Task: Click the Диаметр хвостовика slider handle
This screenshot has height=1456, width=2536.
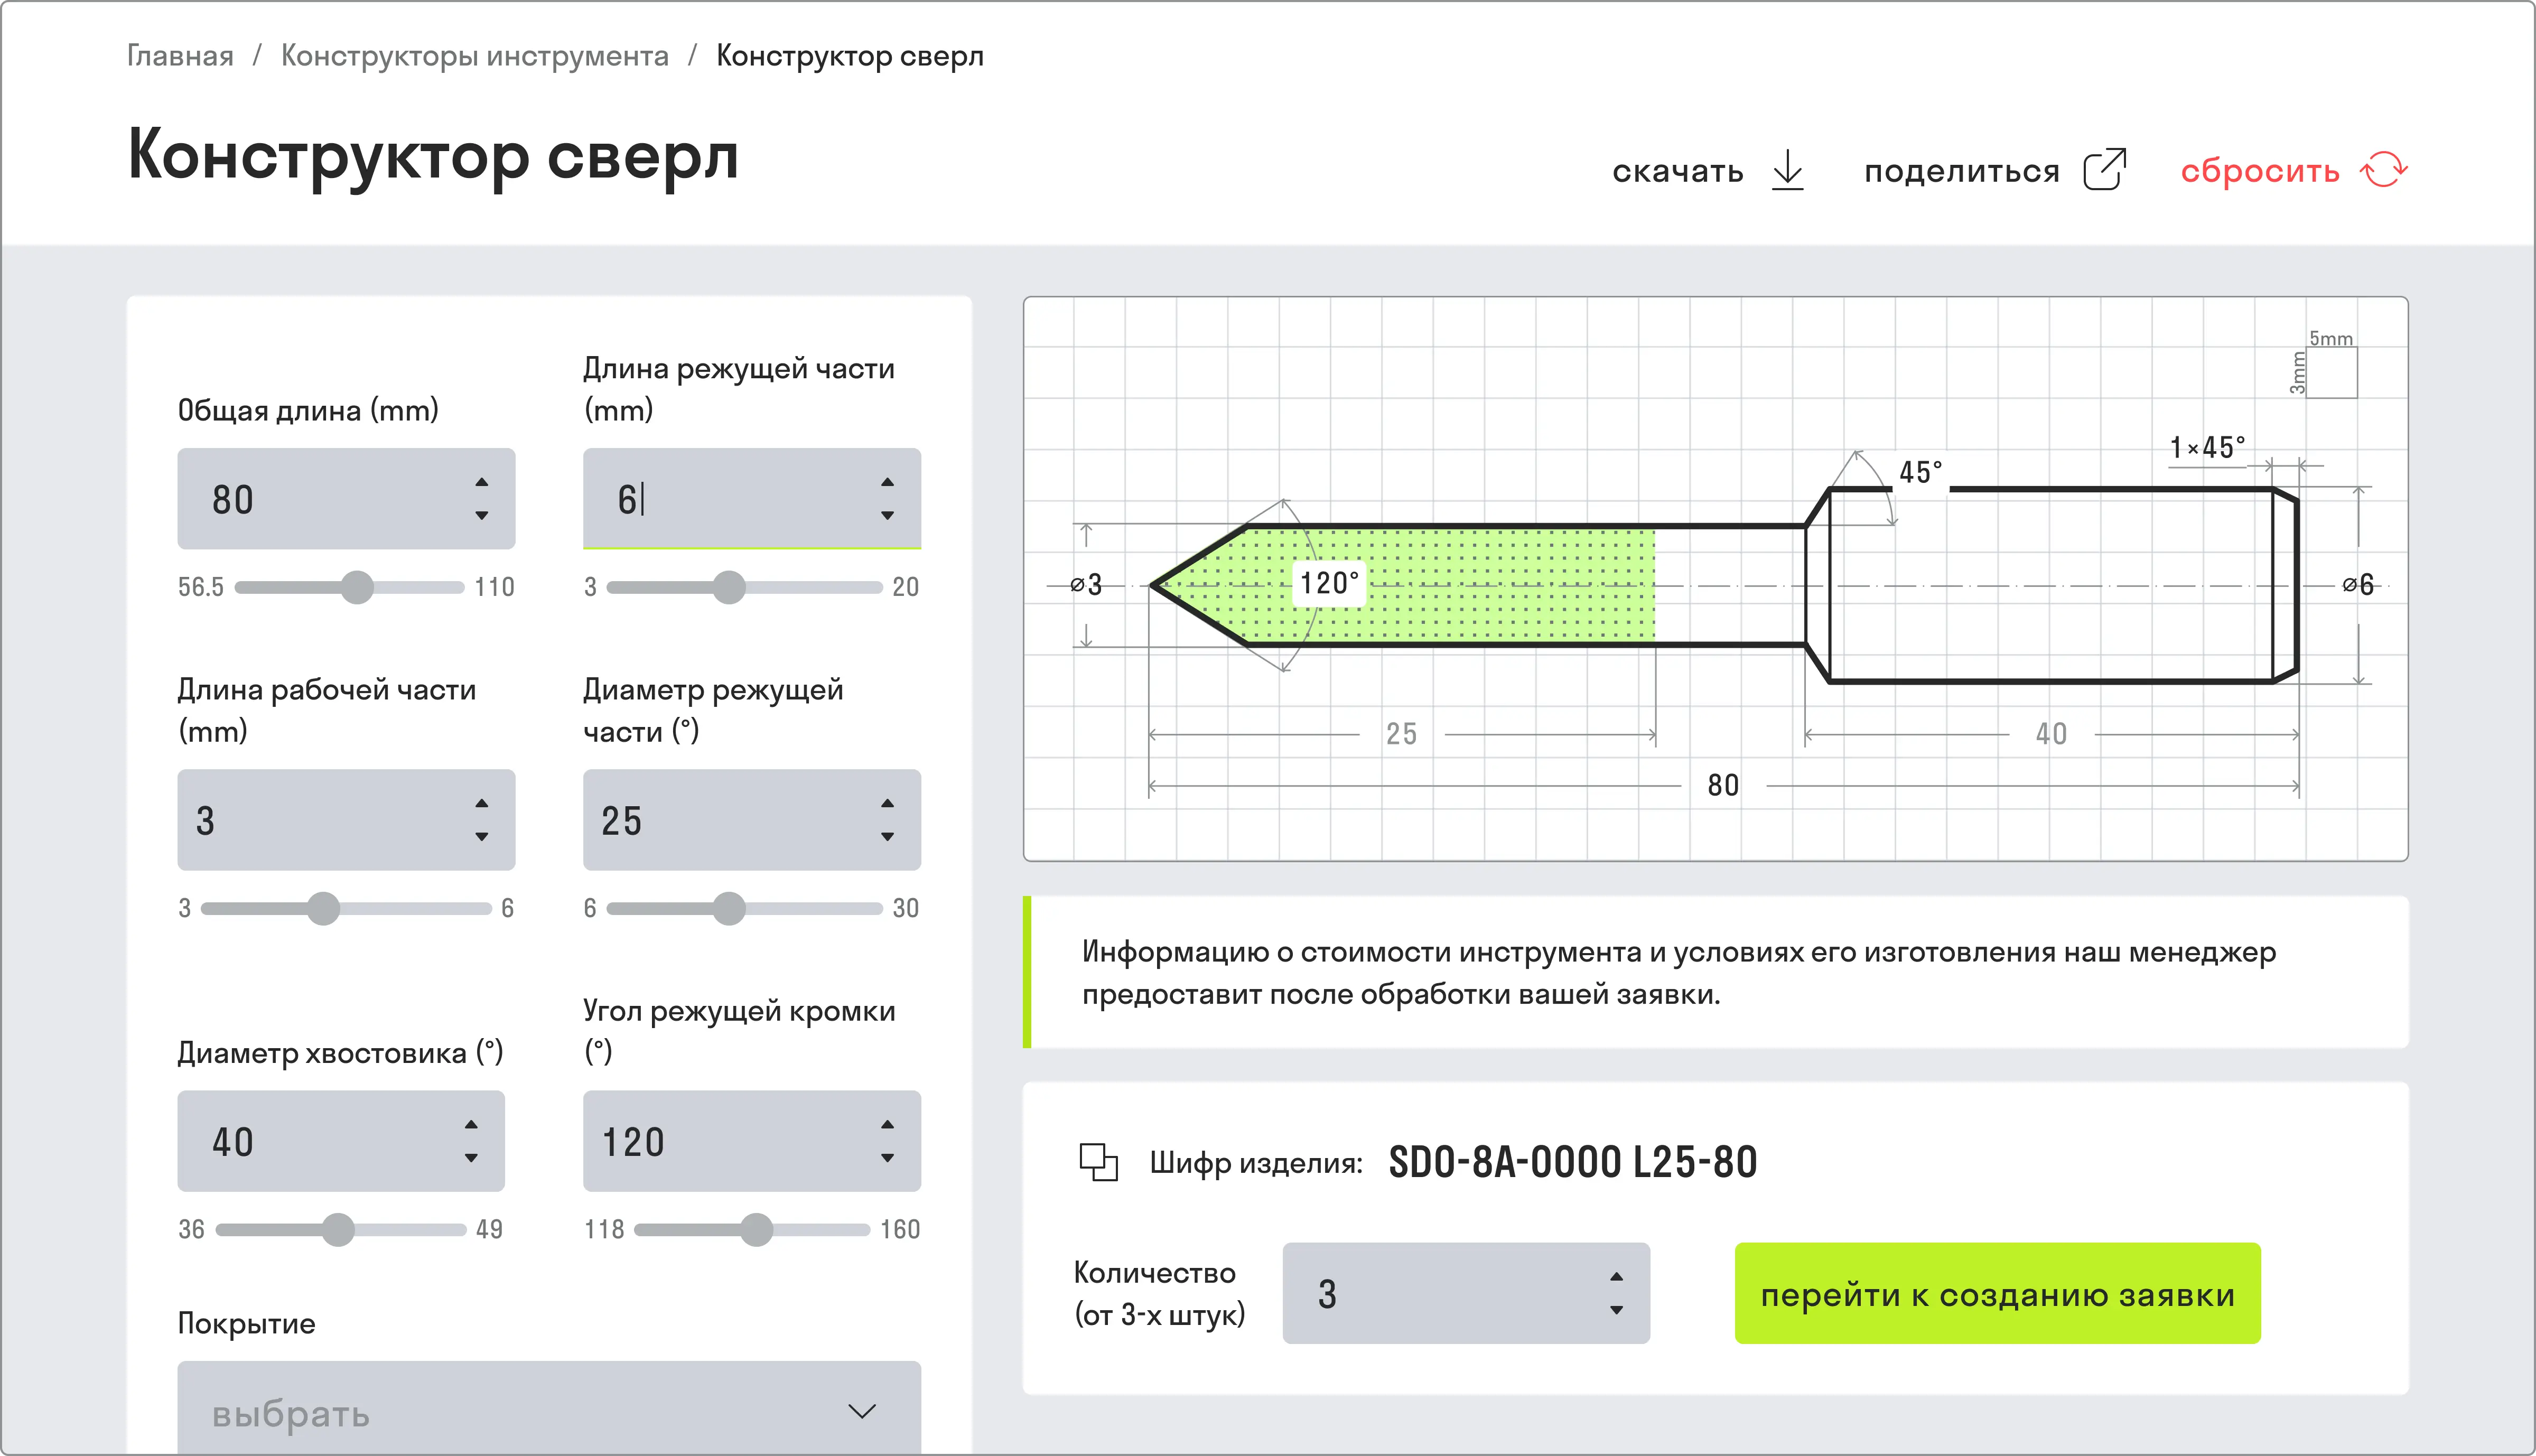Action: [338, 1229]
